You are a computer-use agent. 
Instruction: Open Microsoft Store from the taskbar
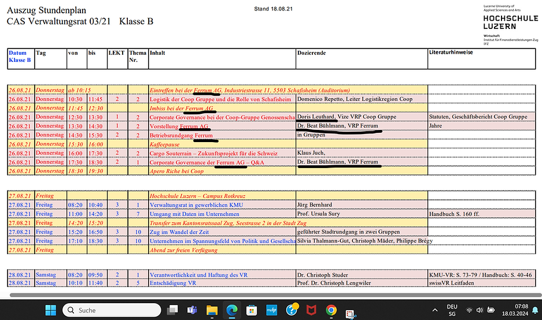[252, 310]
